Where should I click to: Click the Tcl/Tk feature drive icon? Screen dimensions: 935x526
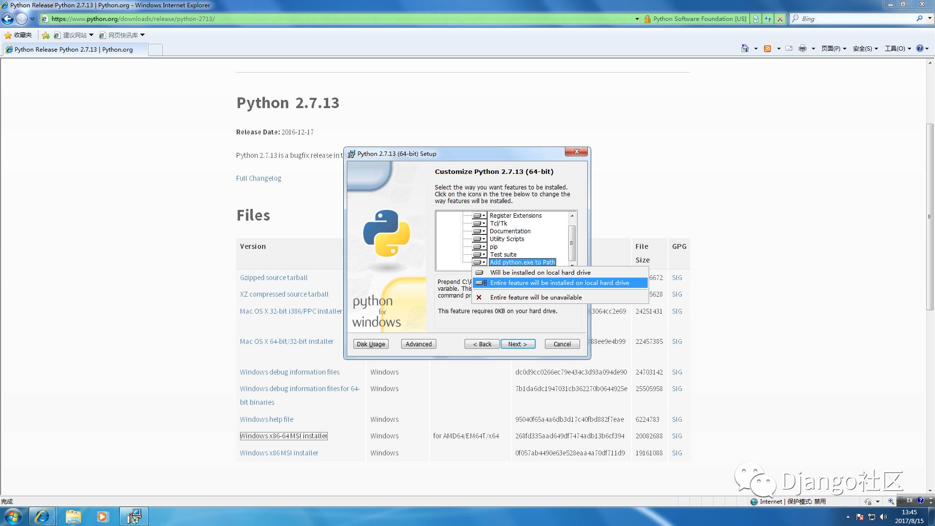[477, 224]
